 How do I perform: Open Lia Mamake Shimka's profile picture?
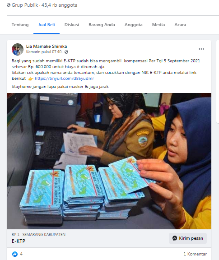(18, 49)
